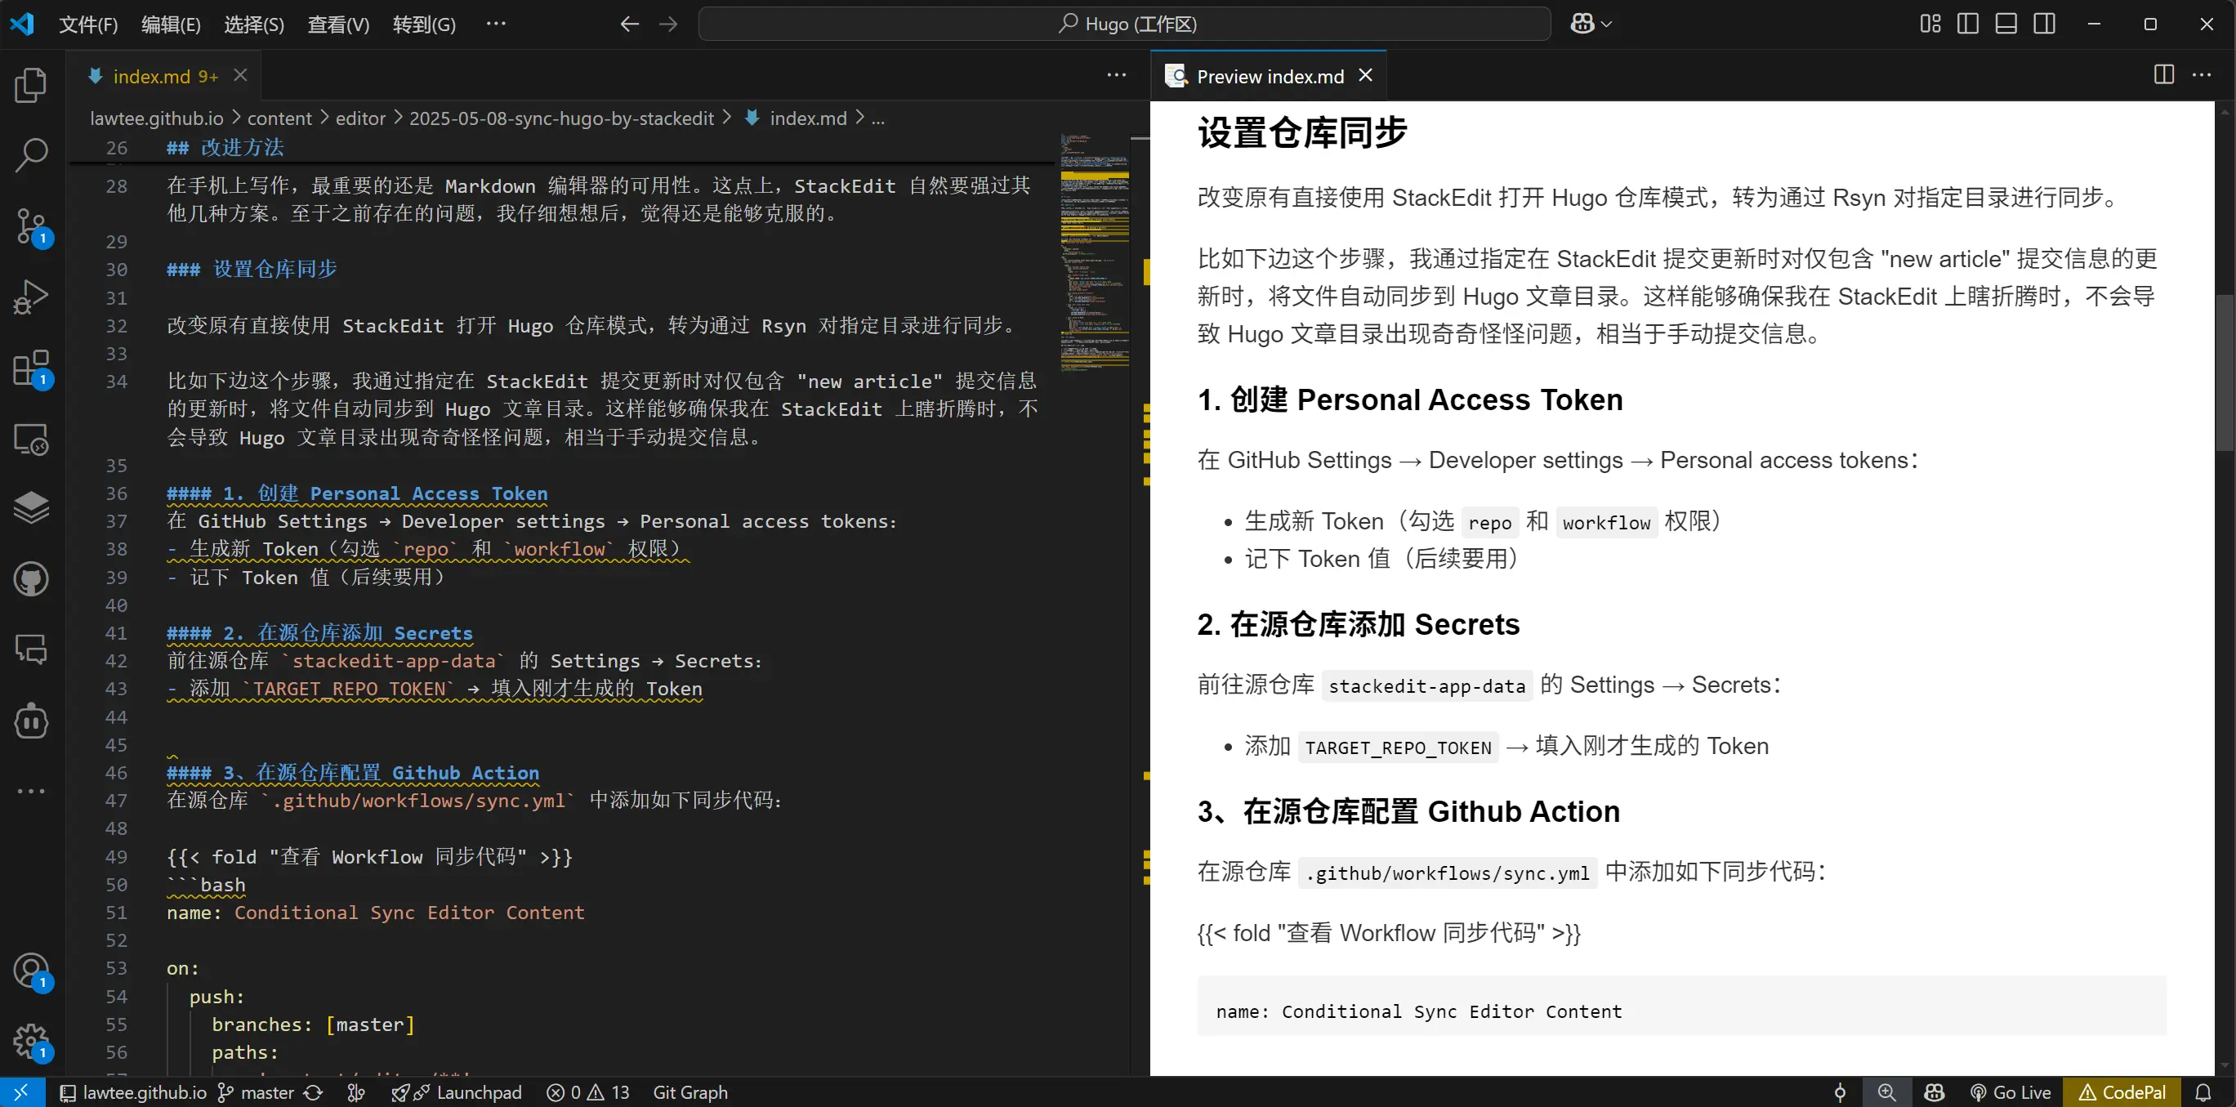
Task: Click lawtee.github.io status bar item
Action: 133,1092
